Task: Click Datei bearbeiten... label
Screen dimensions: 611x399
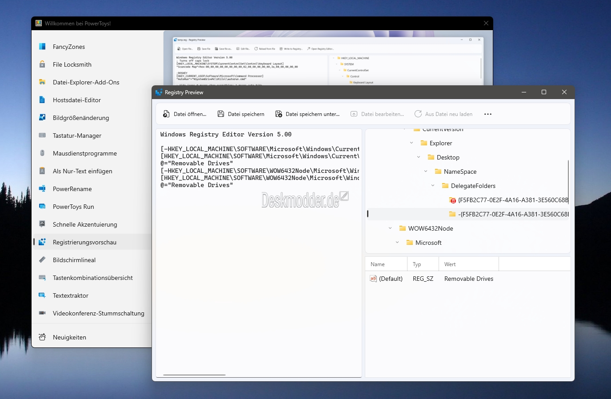Action: pos(383,114)
